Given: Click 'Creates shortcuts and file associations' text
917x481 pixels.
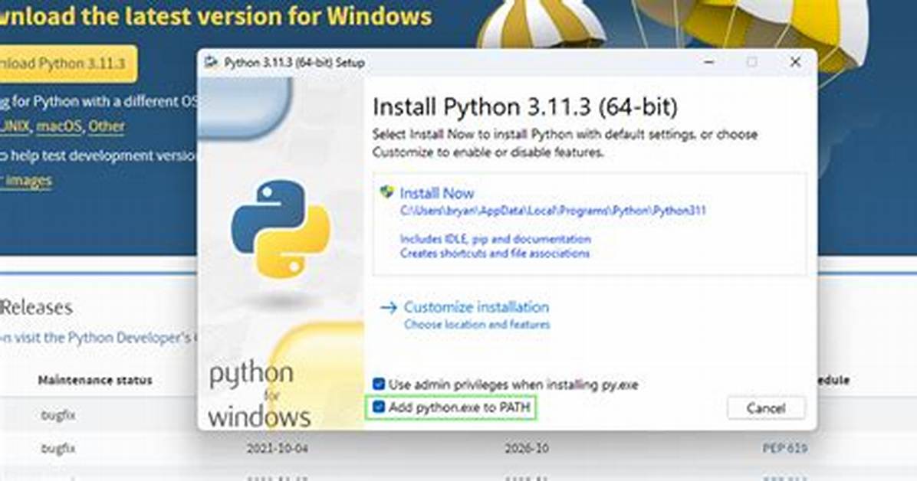Looking at the screenshot, I should 495,253.
